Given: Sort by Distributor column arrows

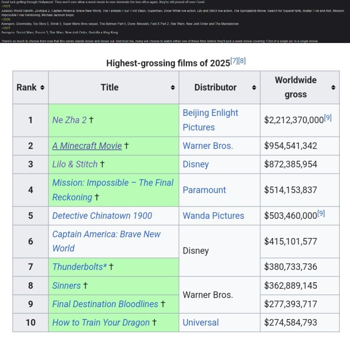Looking at the screenshot, I should [254, 87].
